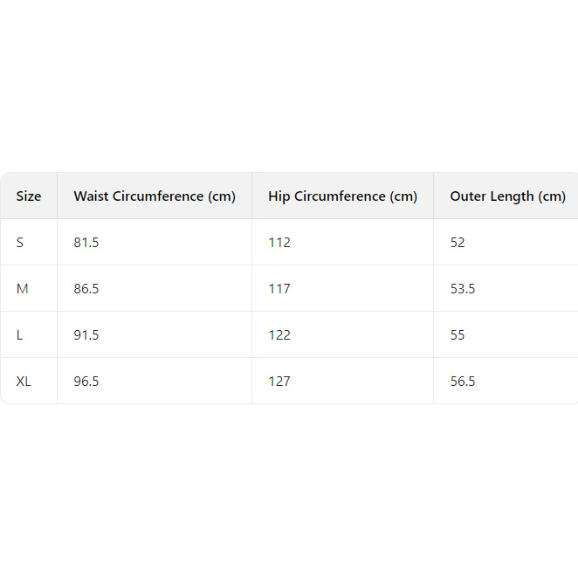578x578 pixels.
Task: Select the M size cell
Action: pos(22,289)
